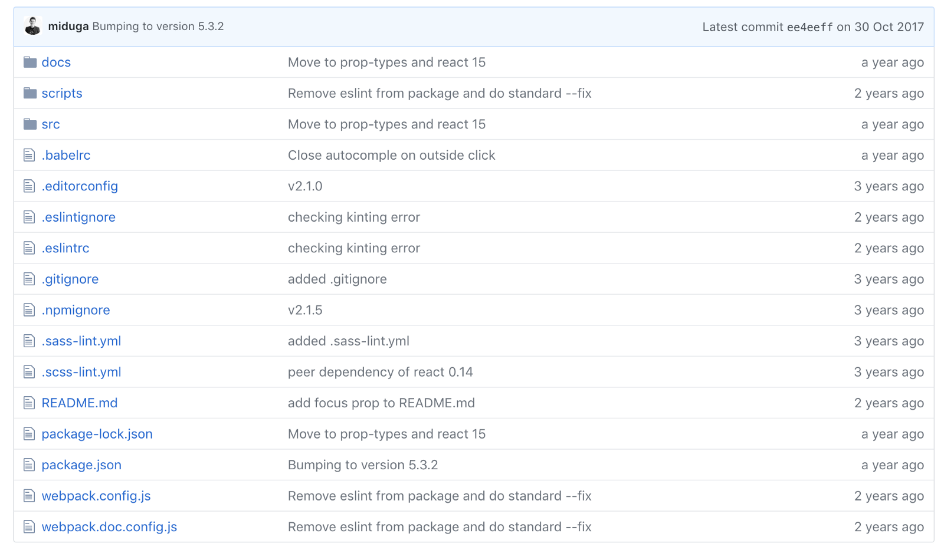Click the src folder icon
The width and height of the screenshot is (944, 550).
[x=30, y=124]
